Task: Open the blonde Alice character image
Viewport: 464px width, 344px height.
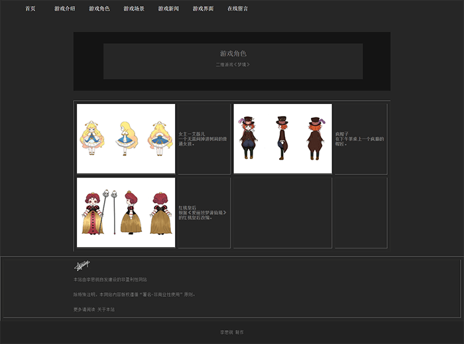Action: [x=126, y=139]
